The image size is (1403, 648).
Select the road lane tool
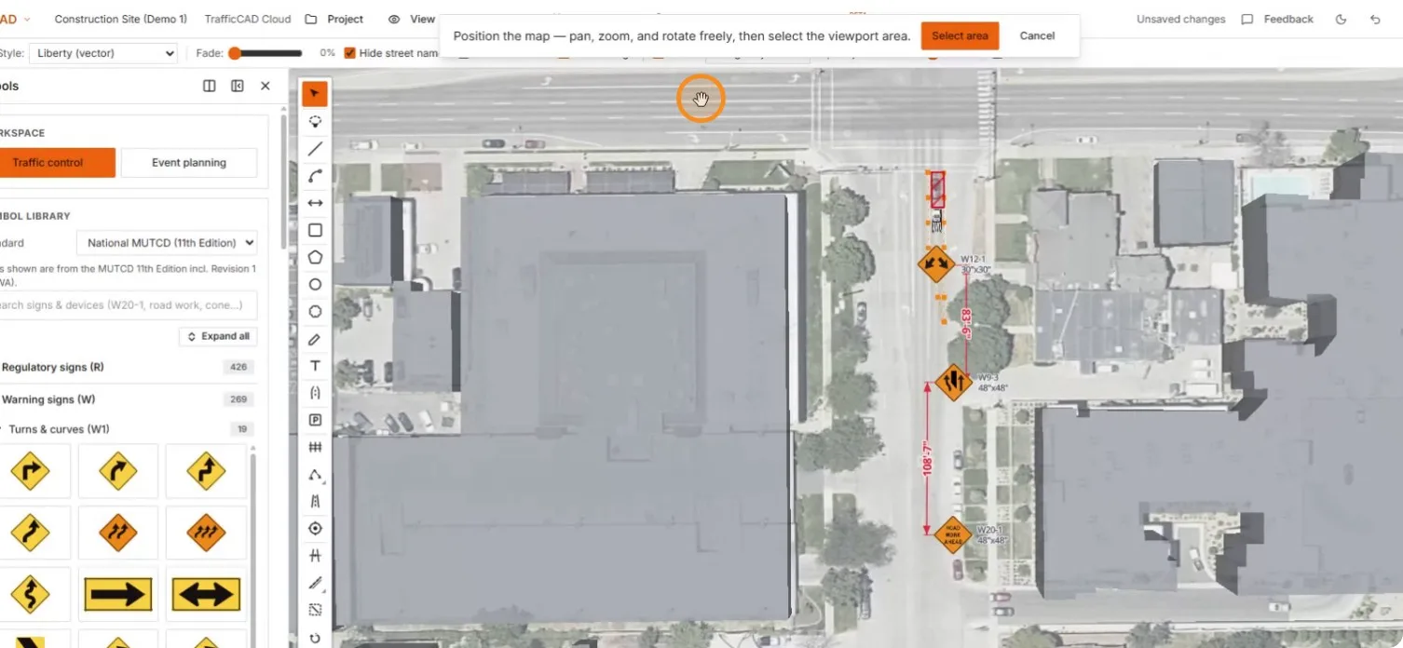(x=315, y=502)
